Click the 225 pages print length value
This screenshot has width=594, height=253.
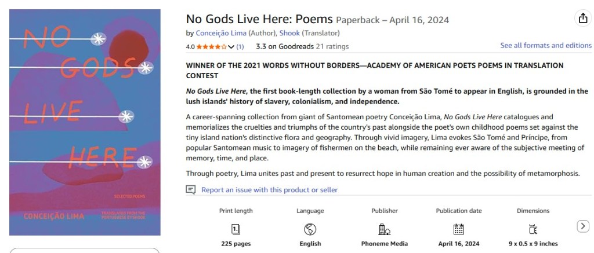pyautogui.click(x=236, y=244)
